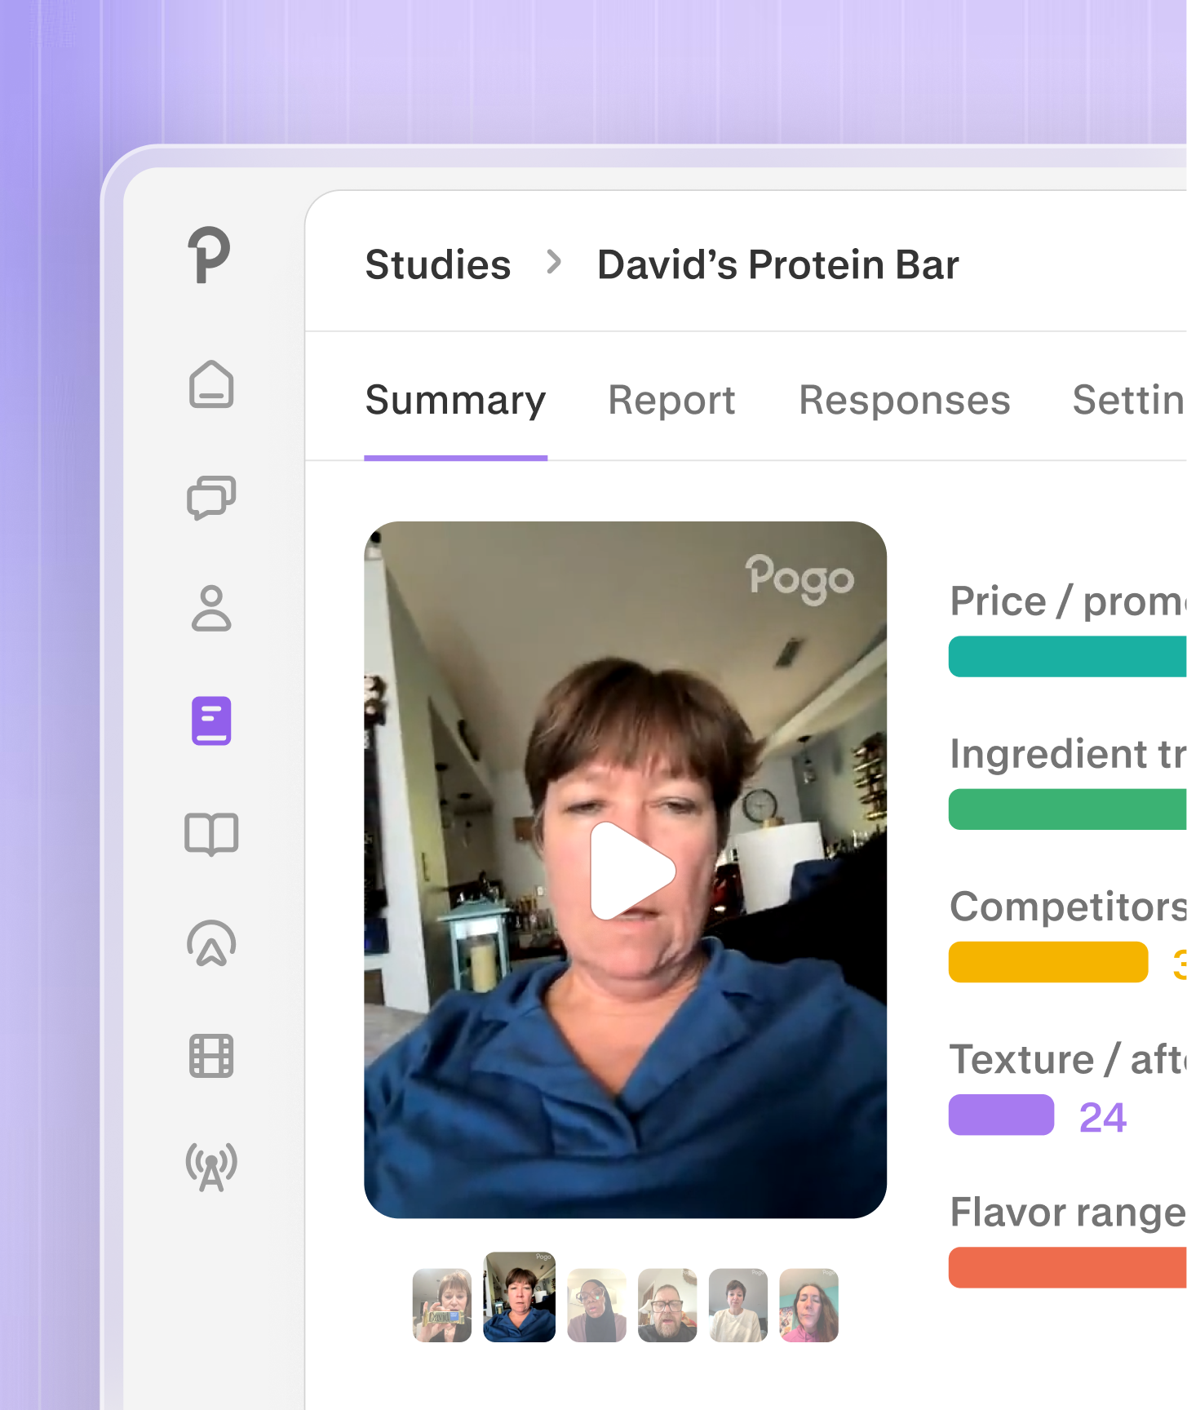Switch to the Summary tab
The width and height of the screenshot is (1187, 1410).
click(x=455, y=400)
